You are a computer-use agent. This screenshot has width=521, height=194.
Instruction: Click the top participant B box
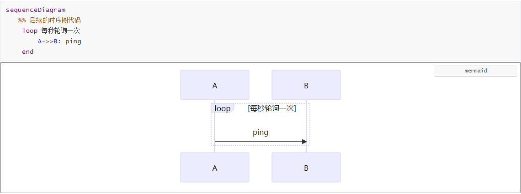pyautogui.click(x=306, y=85)
